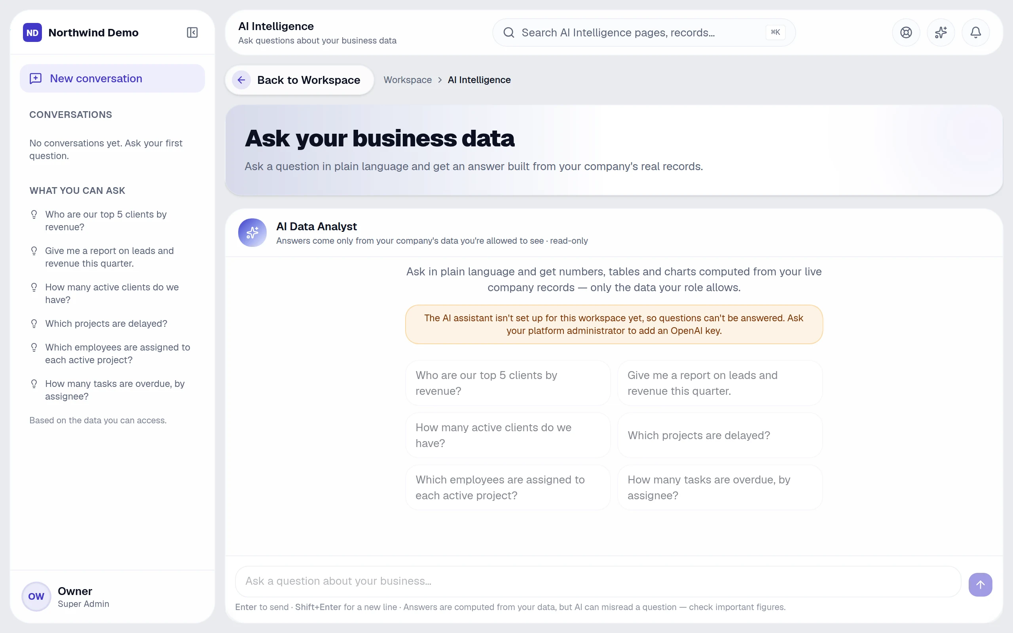Open the Owner Super Admin profile
The image size is (1013, 633).
[112, 597]
